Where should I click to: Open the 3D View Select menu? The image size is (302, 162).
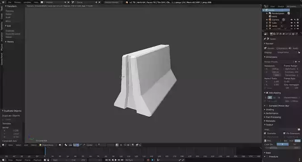pyautogui.click(x=18, y=145)
